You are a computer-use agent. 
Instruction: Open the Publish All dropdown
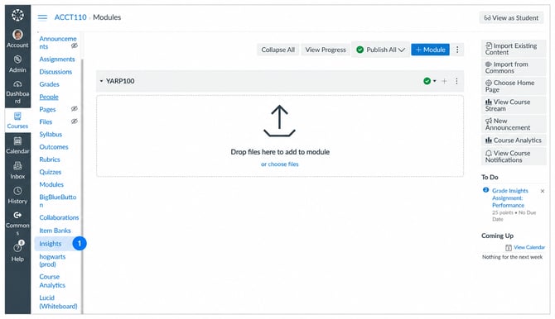click(380, 50)
